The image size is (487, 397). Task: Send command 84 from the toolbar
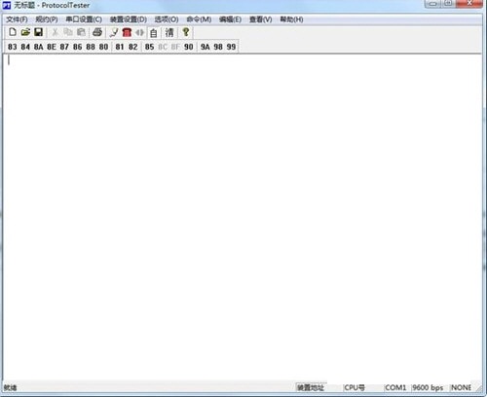[x=25, y=47]
